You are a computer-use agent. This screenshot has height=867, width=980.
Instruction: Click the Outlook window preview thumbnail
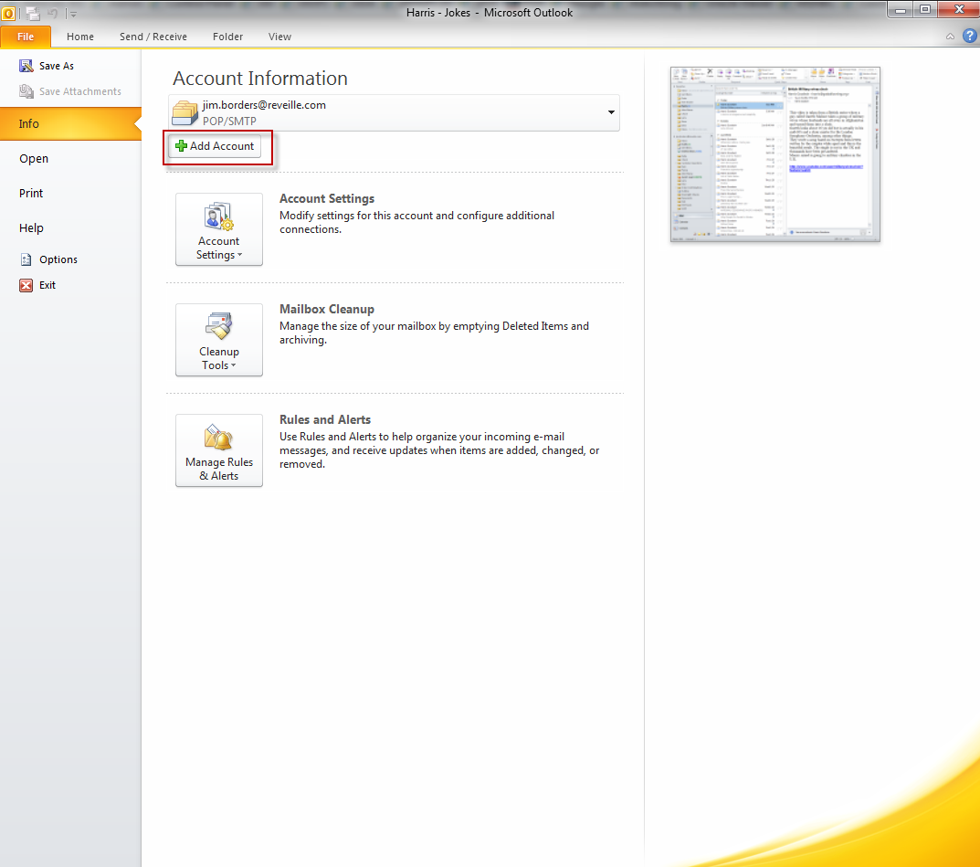click(775, 154)
